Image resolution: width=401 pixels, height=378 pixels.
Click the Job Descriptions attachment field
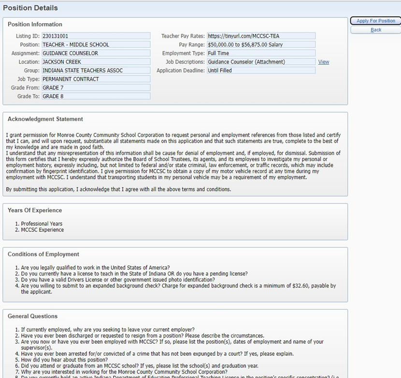(261, 62)
